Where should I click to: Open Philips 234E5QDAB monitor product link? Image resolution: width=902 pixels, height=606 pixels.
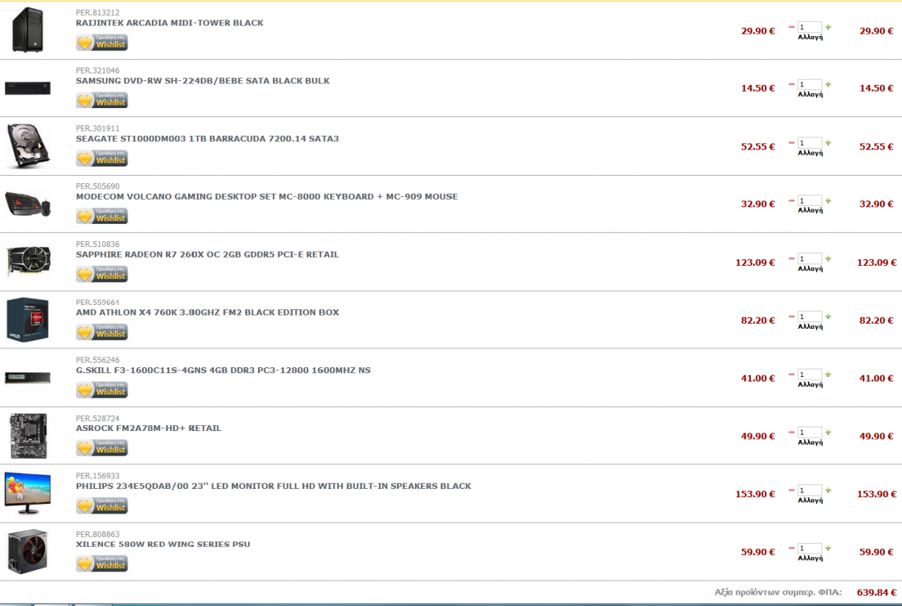click(274, 487)
